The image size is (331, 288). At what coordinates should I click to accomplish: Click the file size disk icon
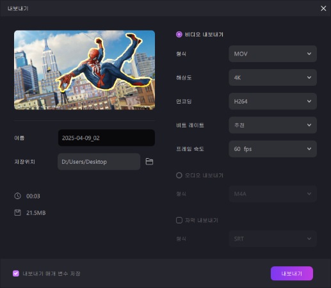pyautogui.click(x=17, y=212)
